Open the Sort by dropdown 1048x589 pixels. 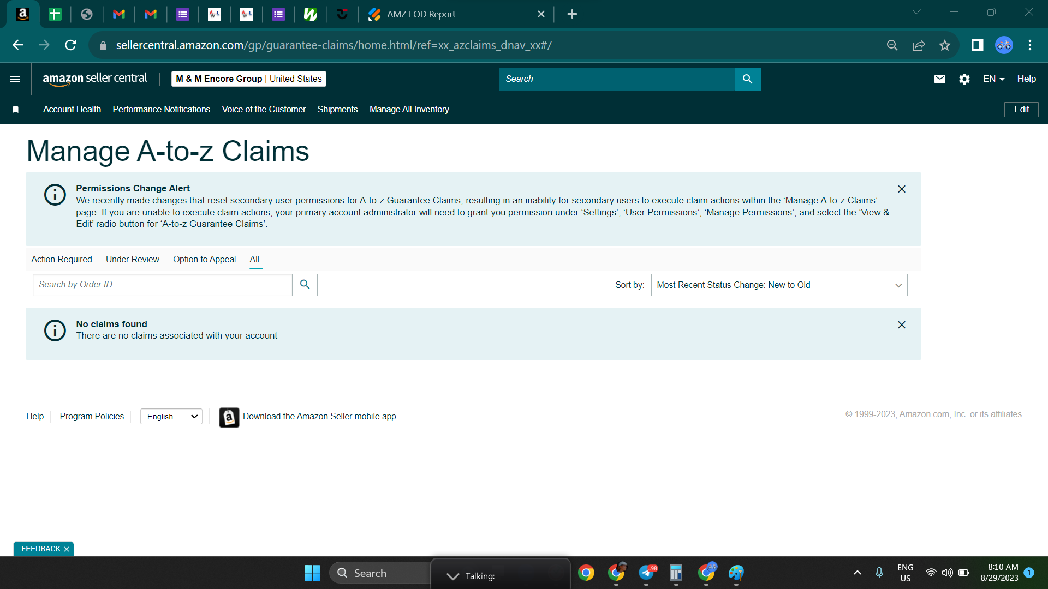pyautogui.click(x=779, y=285)
